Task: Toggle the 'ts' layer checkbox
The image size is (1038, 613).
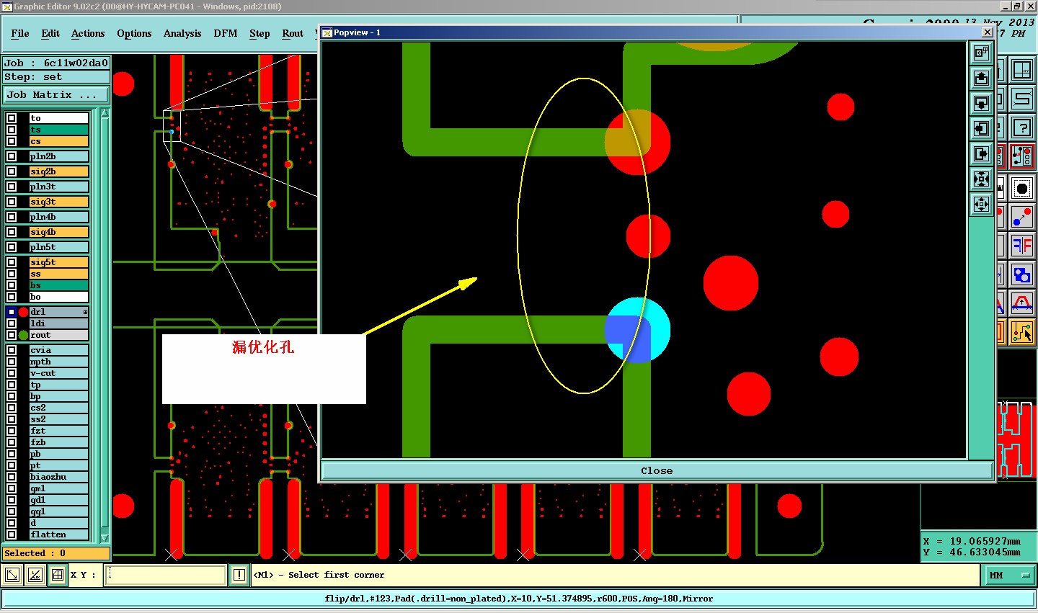Action: 12,130
